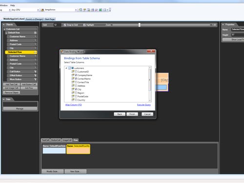Click Finish in Data Binding Wizard

coord(132,114)
